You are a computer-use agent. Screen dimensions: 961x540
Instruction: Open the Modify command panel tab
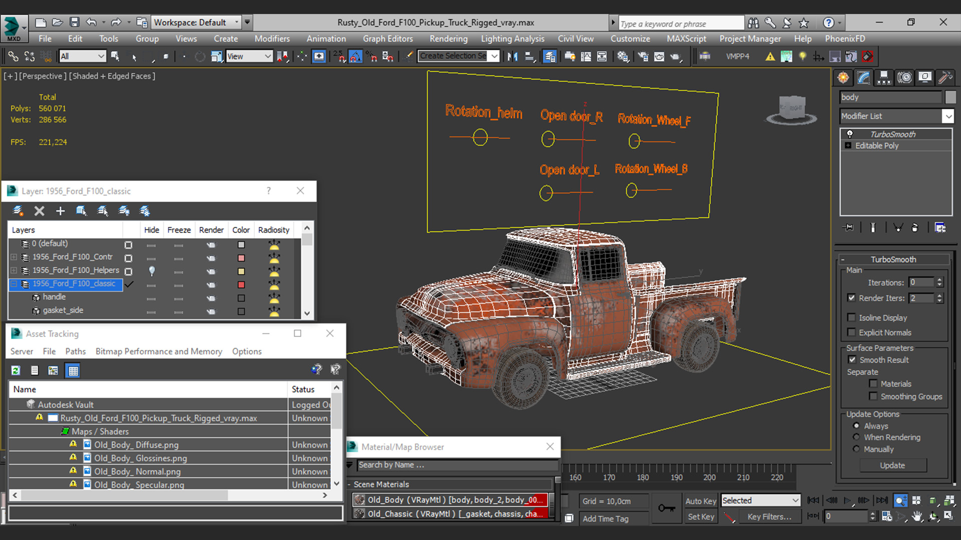pos(864,77)
